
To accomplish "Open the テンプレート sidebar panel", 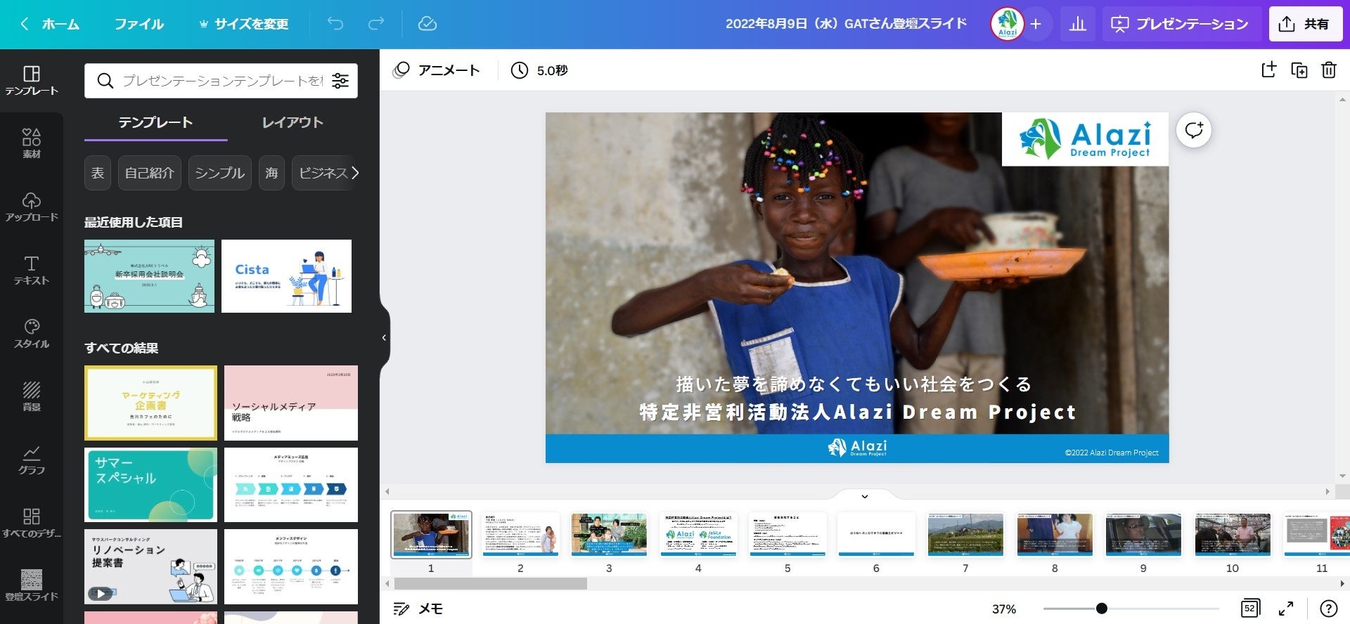I will (x=32, y=81).
